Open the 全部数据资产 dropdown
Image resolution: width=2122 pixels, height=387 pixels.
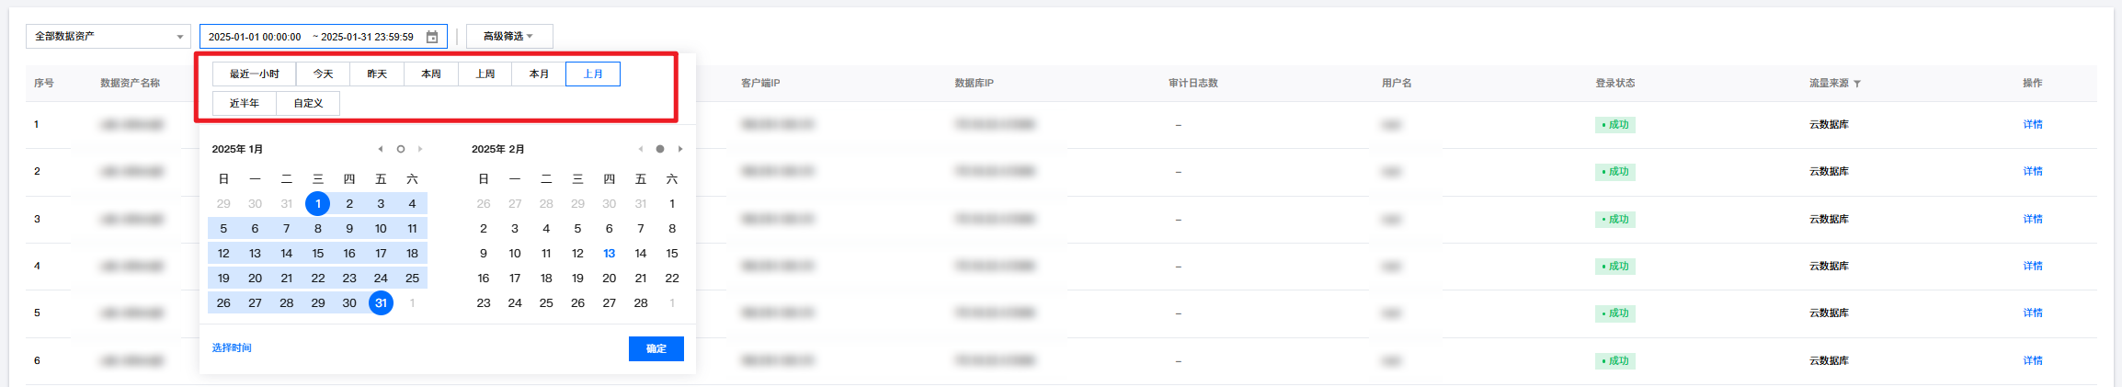[x=108, y=37]
